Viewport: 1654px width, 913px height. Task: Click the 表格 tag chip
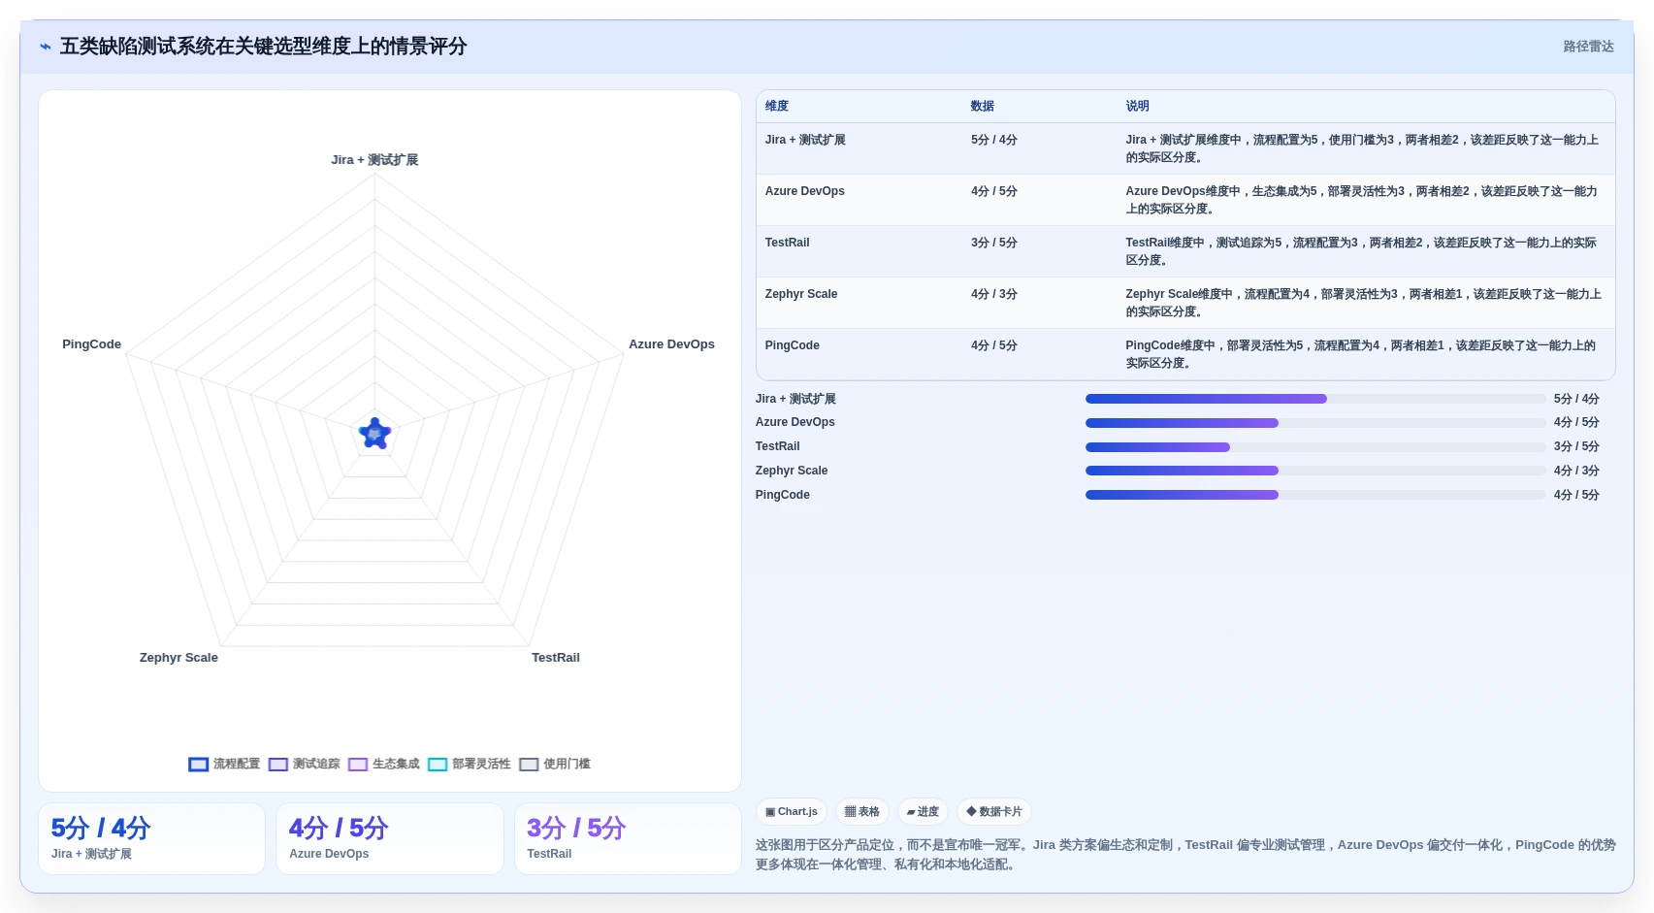pyautogui.click(x=862, y=812)
